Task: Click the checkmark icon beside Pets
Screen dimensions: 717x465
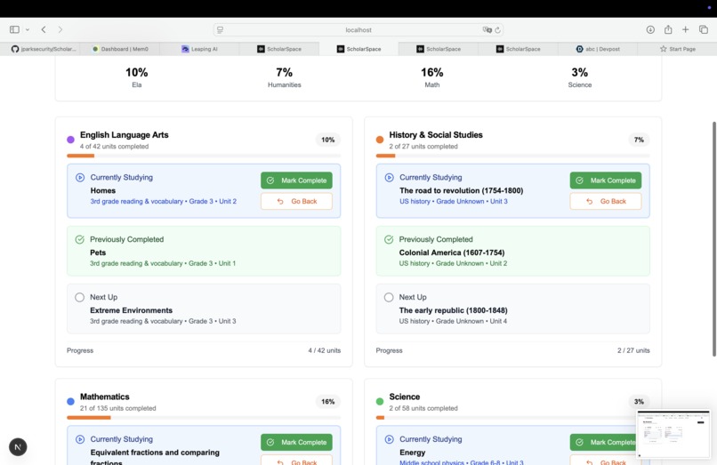Action: click(79, 239)
